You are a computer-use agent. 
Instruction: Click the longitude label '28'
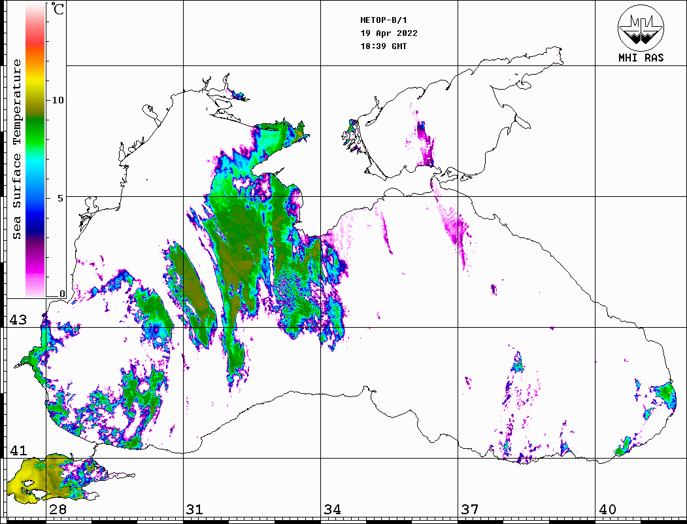point(58,509)
